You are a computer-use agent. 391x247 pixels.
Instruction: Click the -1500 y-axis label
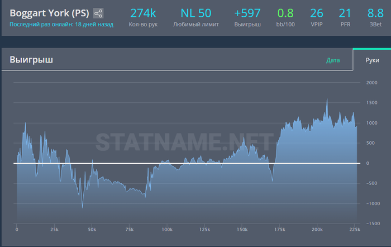(x=373, y=224)
